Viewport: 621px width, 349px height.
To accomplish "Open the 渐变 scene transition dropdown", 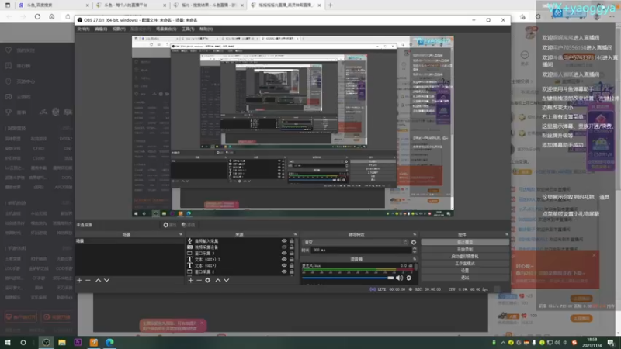I will tap(355, 242).
